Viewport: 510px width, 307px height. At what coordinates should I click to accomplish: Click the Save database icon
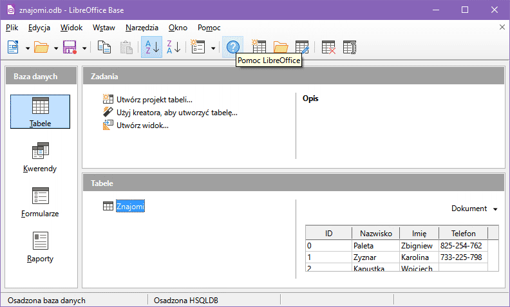click(x=69, y=47)
